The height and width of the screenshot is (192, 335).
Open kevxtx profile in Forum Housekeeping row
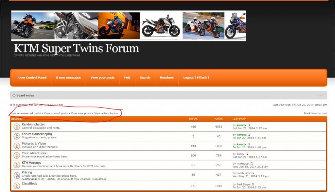(241, 135)
